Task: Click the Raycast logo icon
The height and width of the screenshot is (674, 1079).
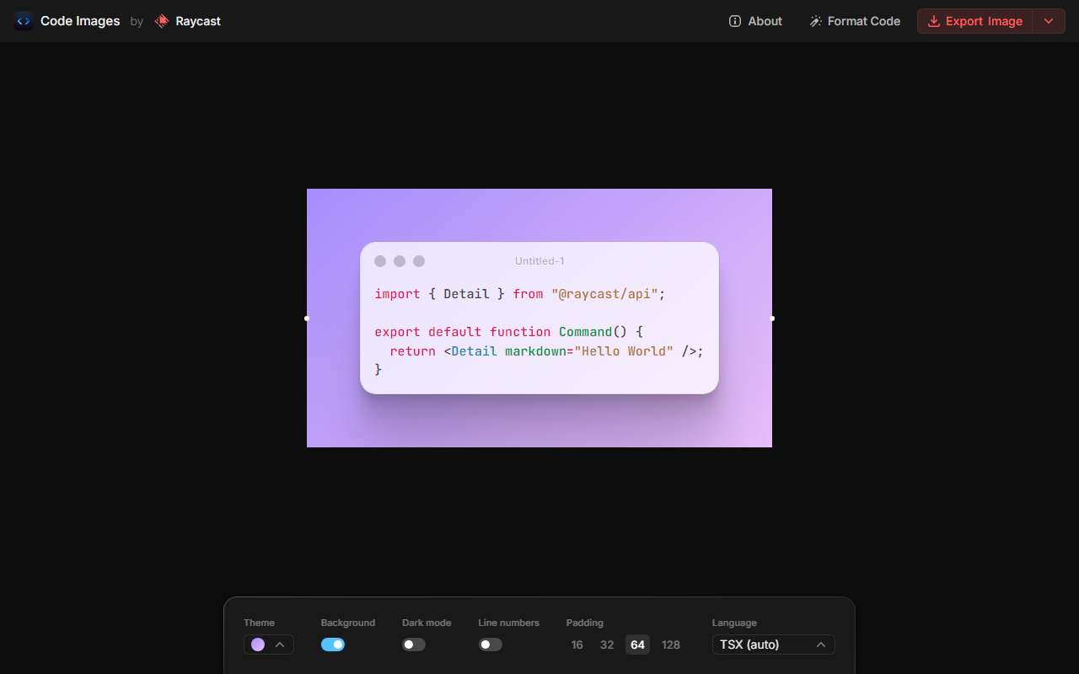Action: point(162,21)
